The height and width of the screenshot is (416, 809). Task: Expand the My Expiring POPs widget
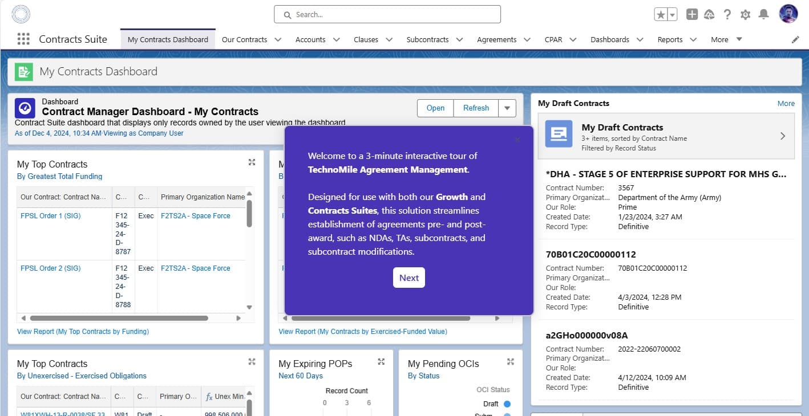(381, 362)
